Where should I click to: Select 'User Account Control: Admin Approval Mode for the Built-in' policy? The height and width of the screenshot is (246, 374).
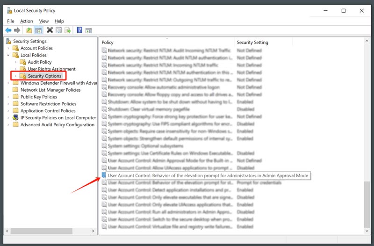tap(170, 160)
